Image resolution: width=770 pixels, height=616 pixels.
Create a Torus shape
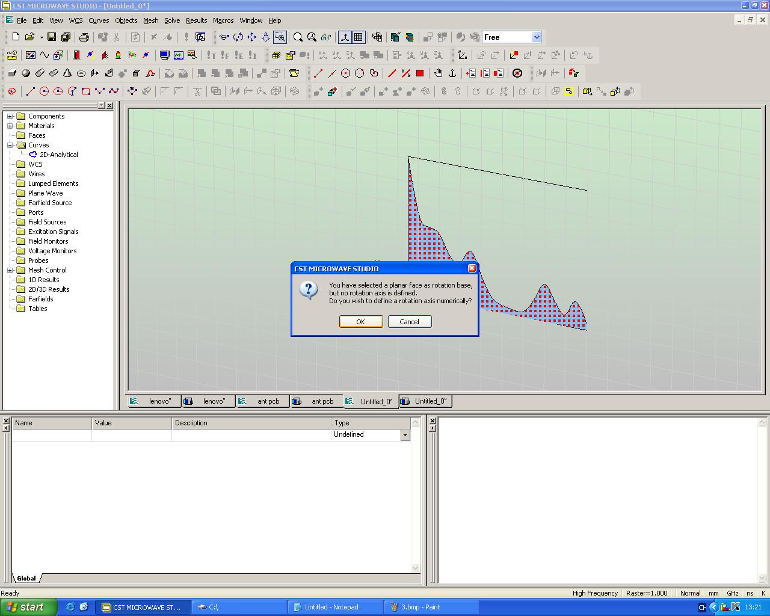tap(81, 73)
